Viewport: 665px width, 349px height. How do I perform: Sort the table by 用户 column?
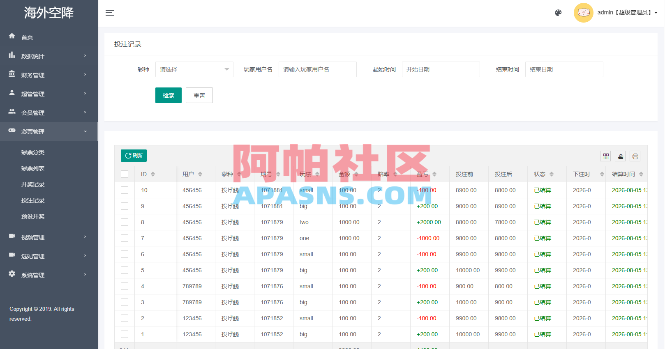tap(200, 174)
